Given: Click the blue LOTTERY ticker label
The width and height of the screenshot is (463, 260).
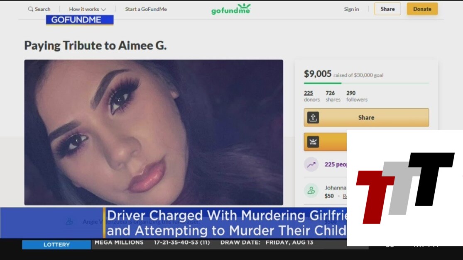Looking at the screenshot, I should [x=56, y=245].
